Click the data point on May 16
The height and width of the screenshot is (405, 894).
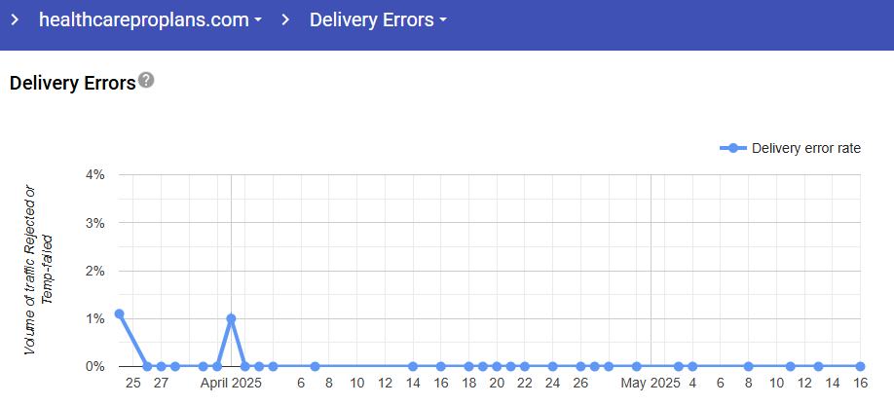(860, 366)
